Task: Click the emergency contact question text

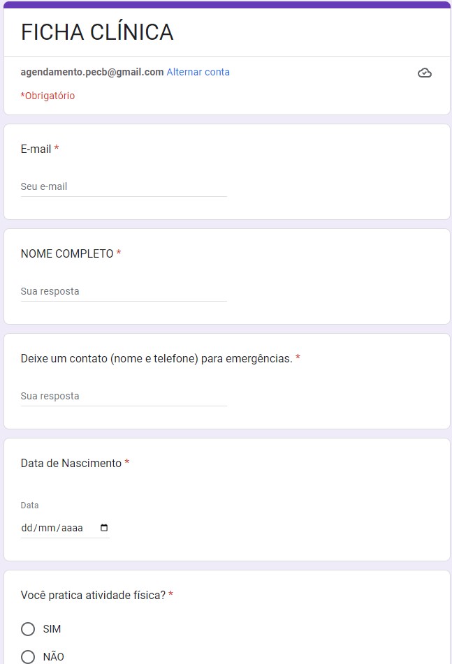Action: click(156, 358)
